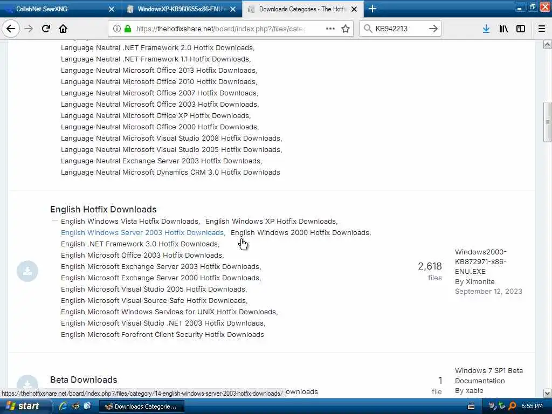Select the Downloads Categories tab
This screenshot has width=552, height=414.
pyautogui.click(x=303, y=9)
